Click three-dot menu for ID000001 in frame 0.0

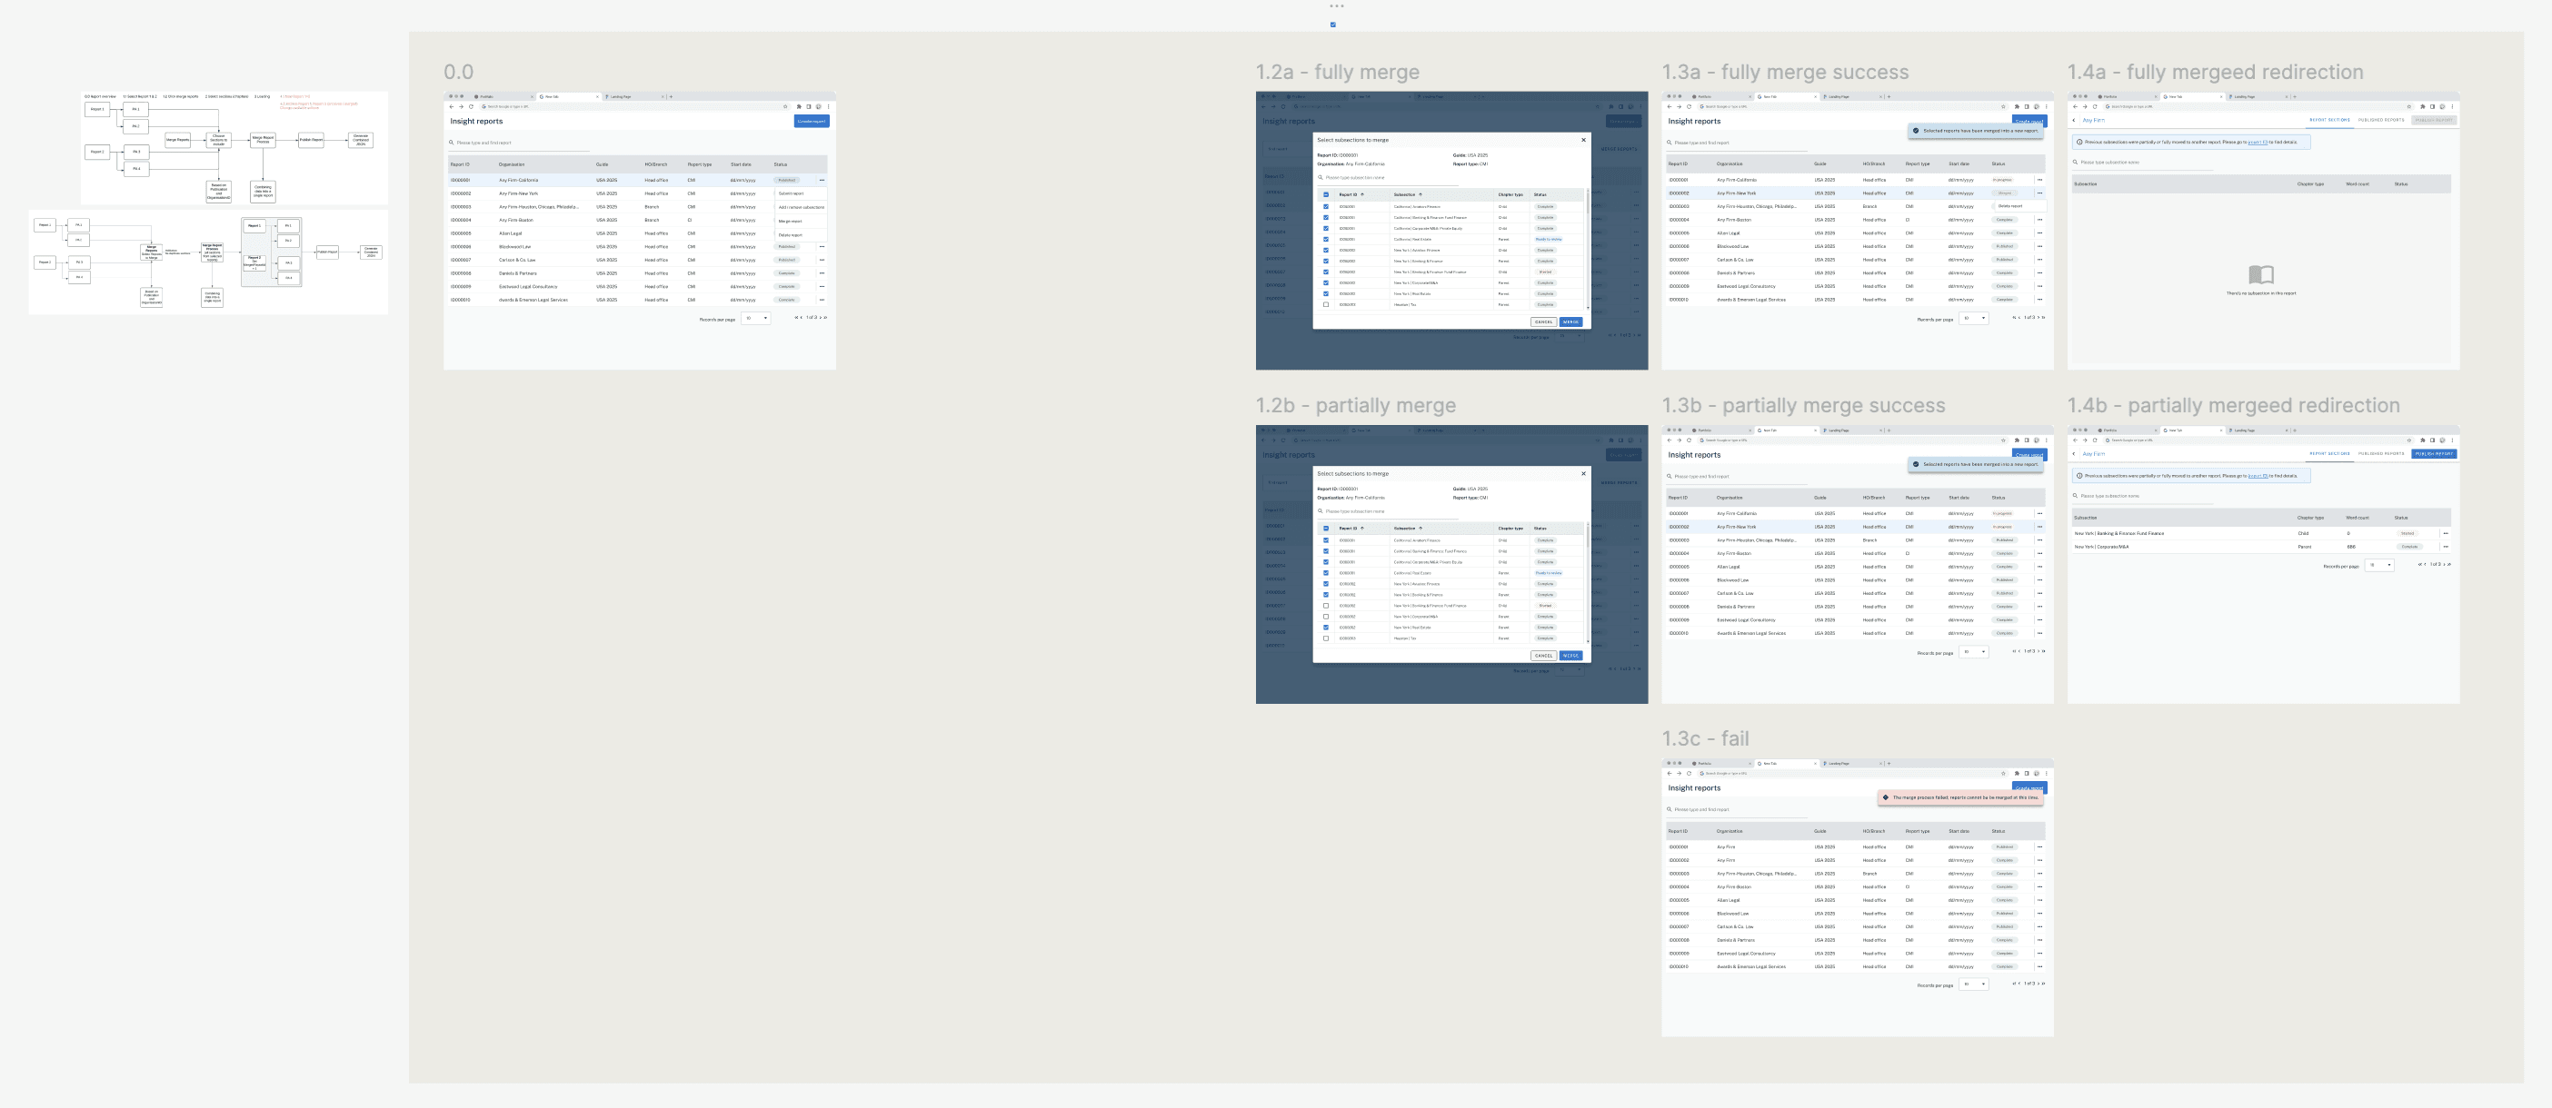coord(822,180)
